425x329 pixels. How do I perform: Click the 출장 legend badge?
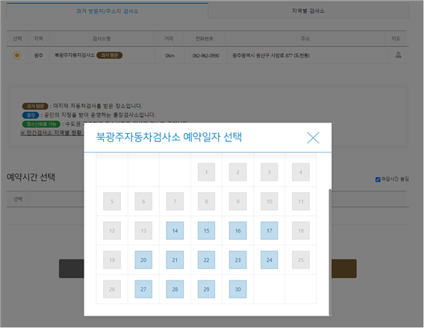31,116
